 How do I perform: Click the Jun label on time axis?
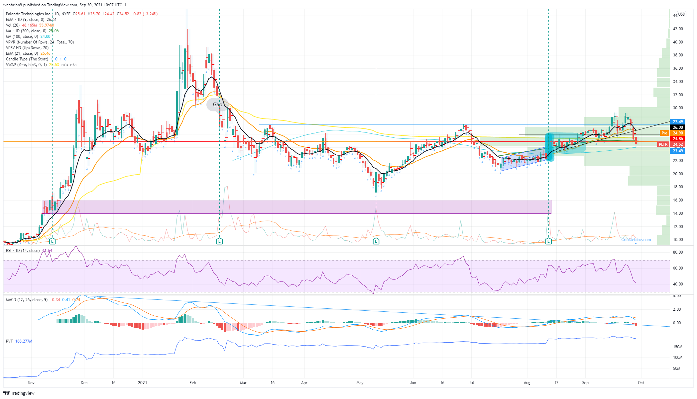(x=413, y=383)
